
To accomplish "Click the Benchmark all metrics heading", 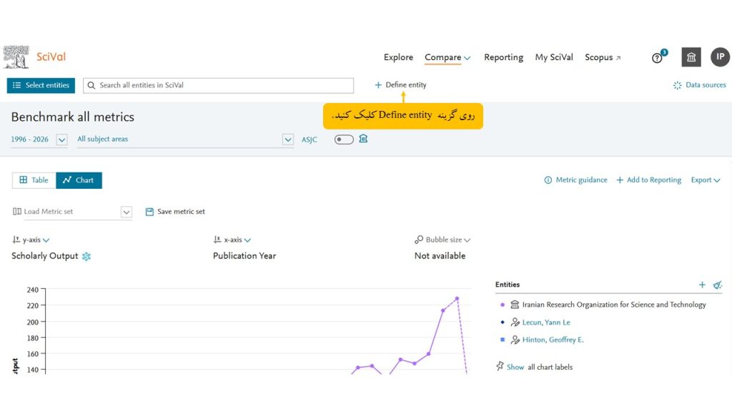I will click(x=73, y=117).
